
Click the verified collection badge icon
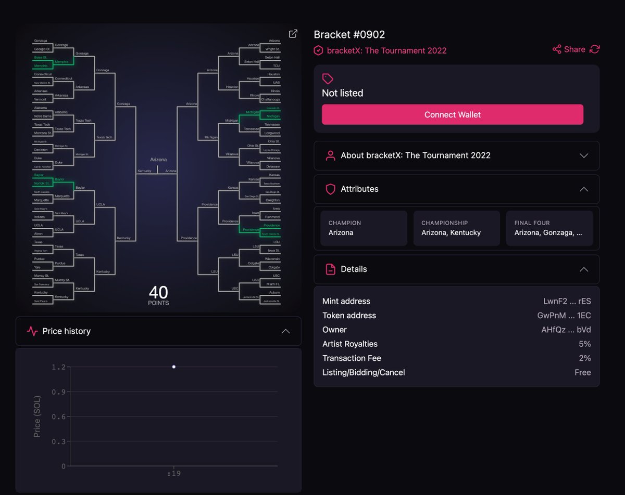(318, 50)
